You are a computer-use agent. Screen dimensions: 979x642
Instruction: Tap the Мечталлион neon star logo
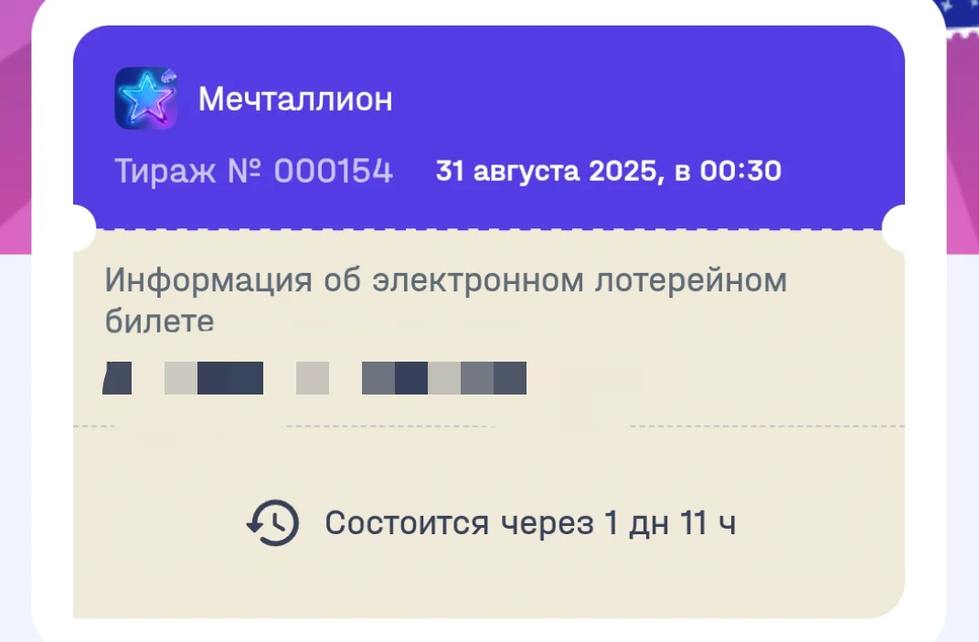click(145, 98)
